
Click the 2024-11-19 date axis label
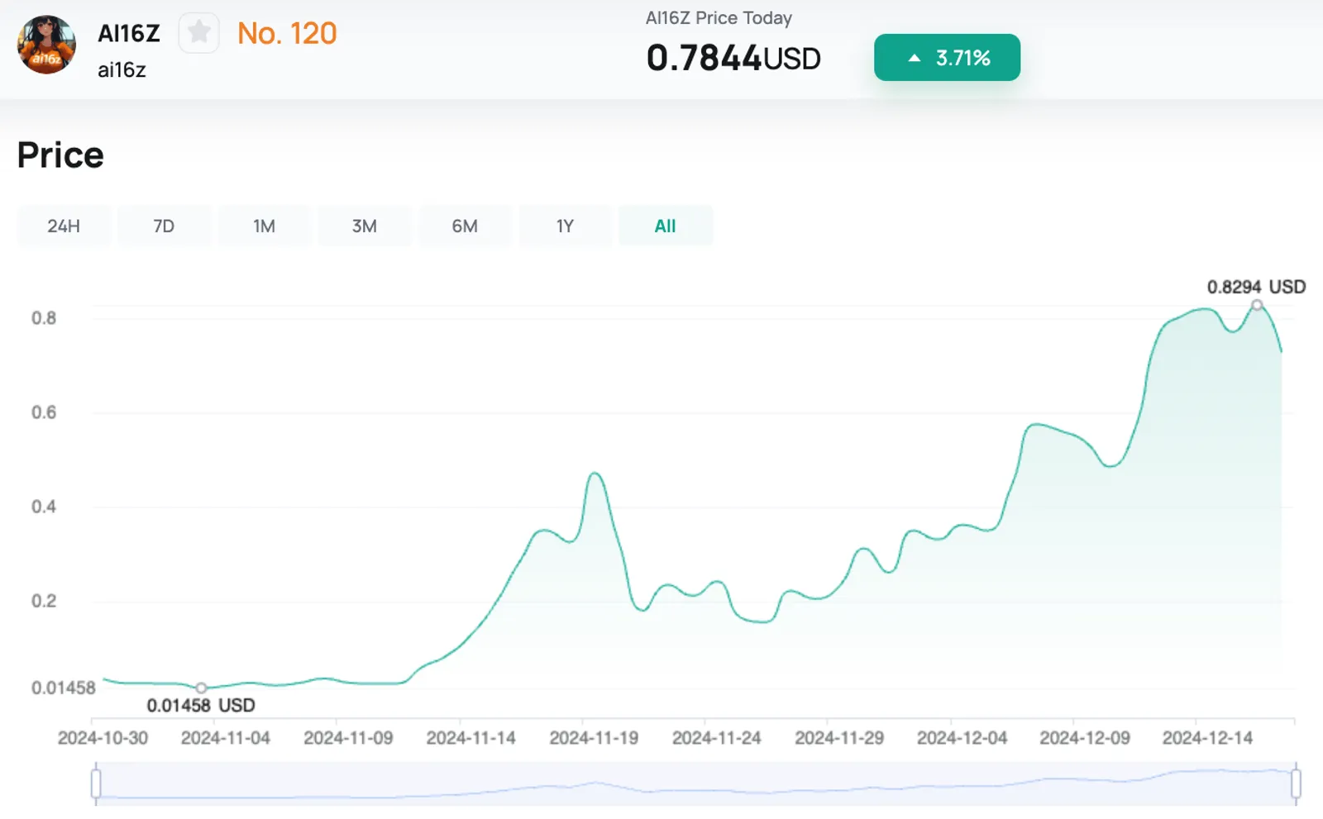click(594, 738)
